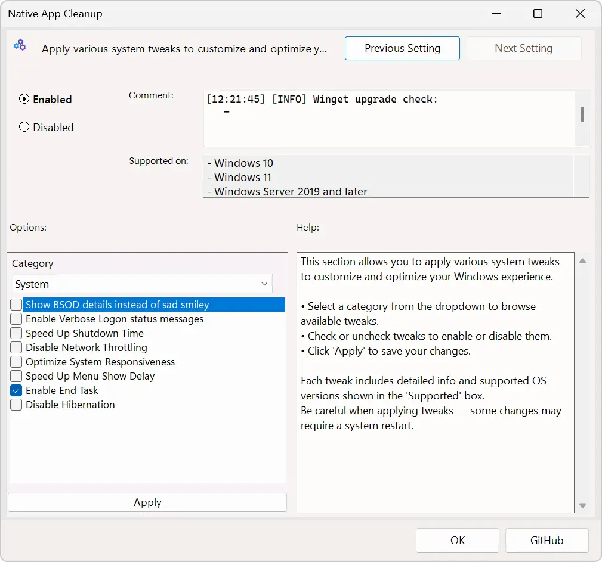Check Disable Network Throttling
This screenshot has height=562, width=602.
click(16, 347)
